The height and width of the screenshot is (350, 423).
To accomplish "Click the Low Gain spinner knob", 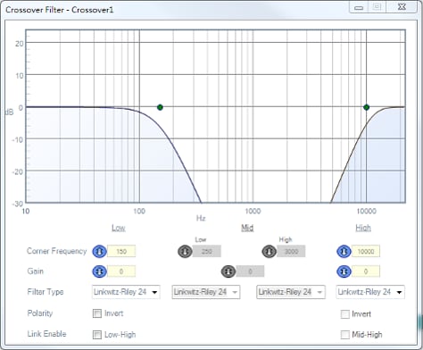I will [x=99, y=271].
